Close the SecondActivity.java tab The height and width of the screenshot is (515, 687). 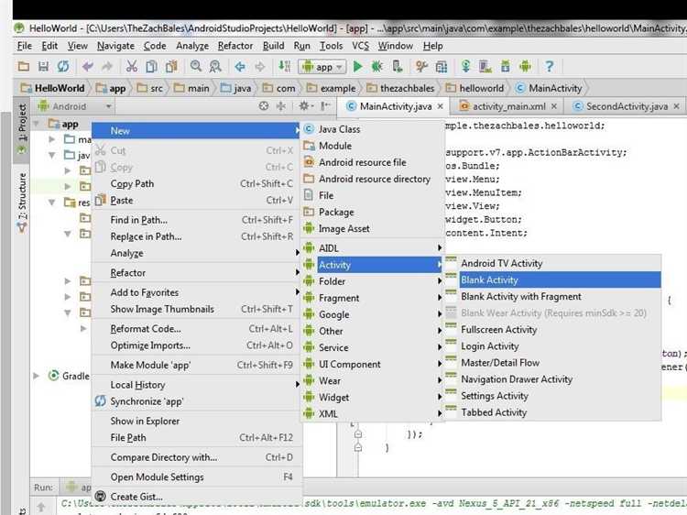click(677, 106)
